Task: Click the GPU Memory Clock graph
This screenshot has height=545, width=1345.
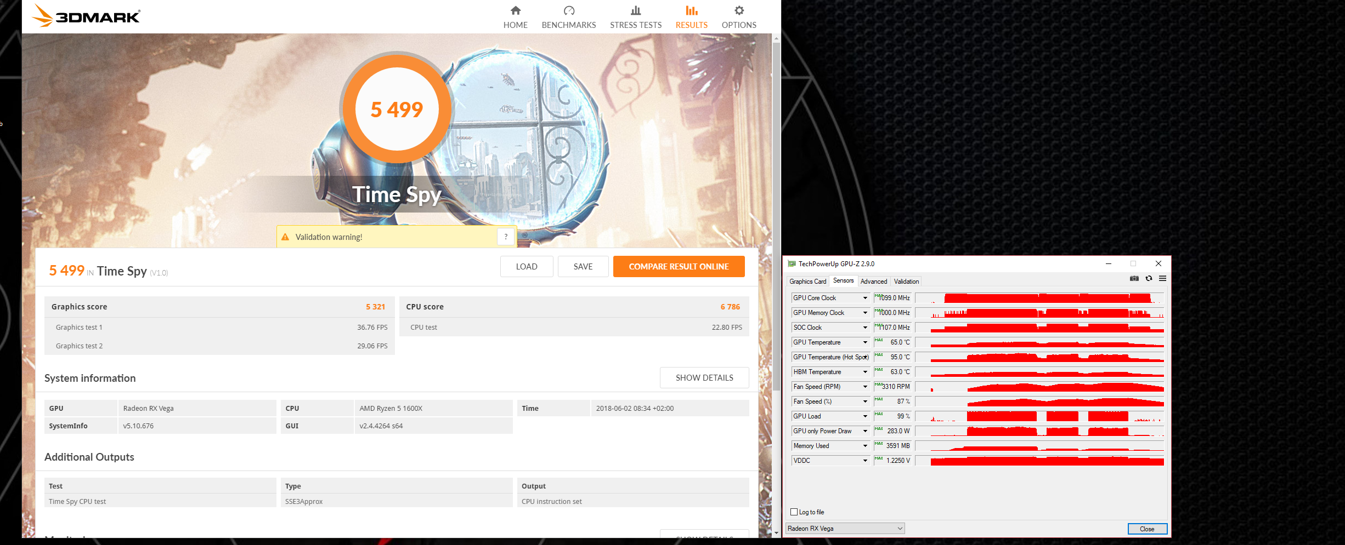Action: pyautogui.click(x=1039, y=313)
